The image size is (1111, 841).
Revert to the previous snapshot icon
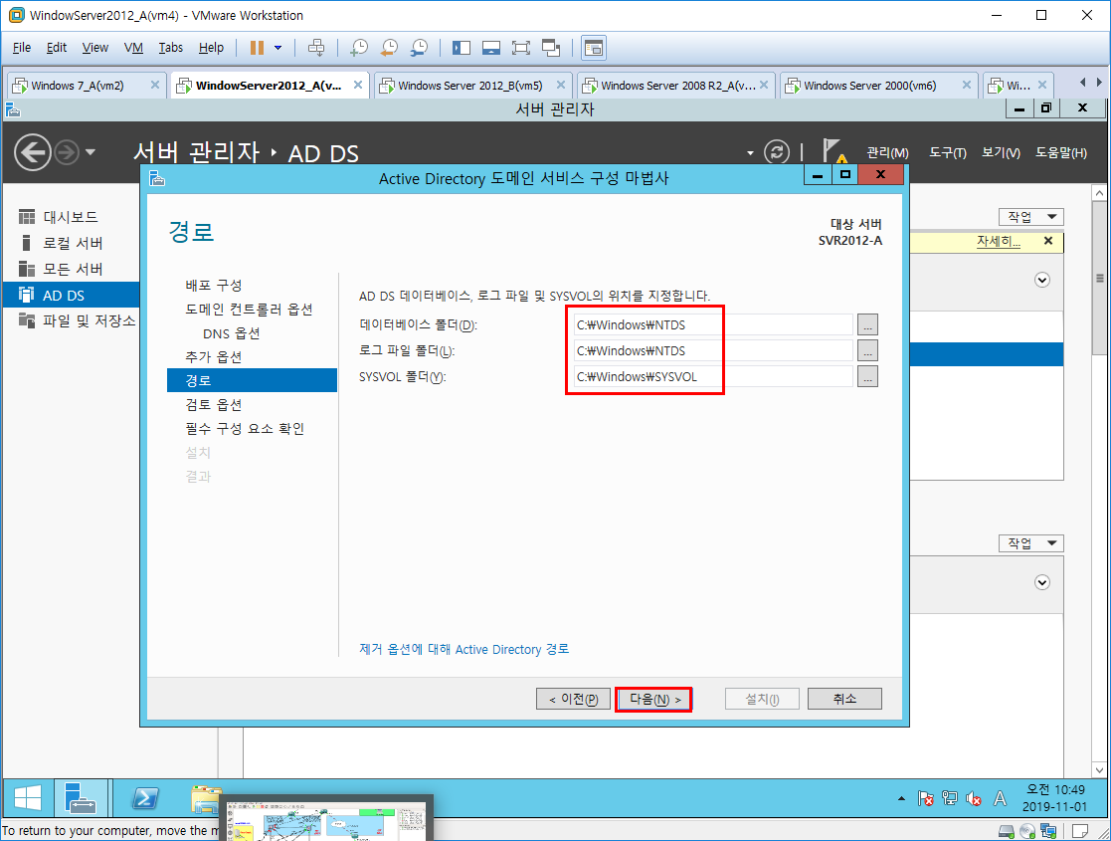(x=389, y=48)
